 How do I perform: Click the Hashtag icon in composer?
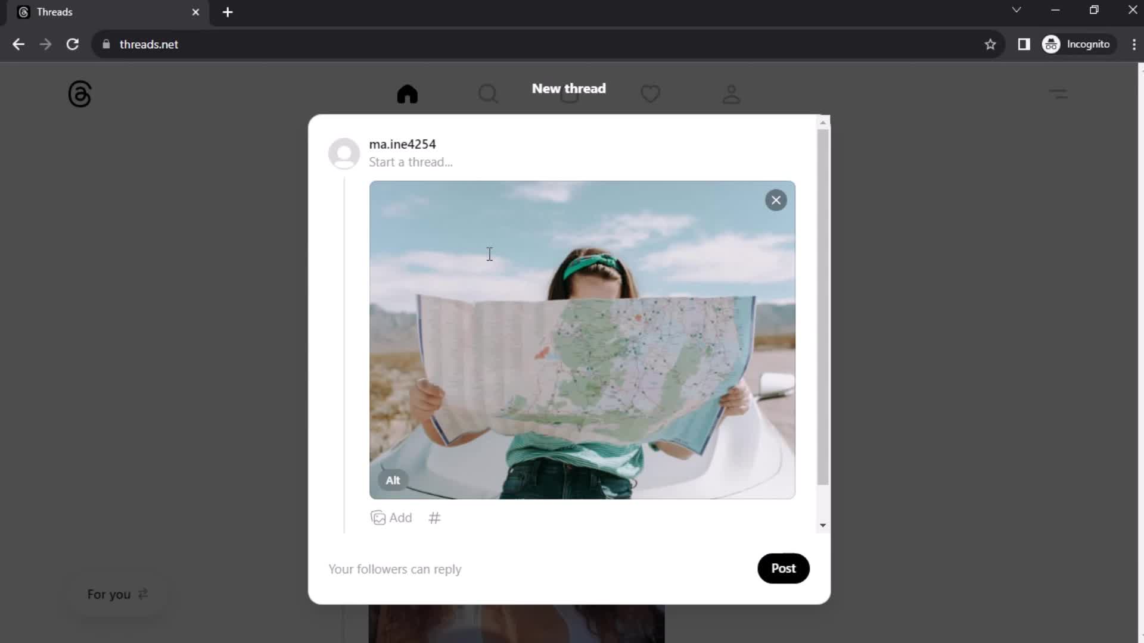point(434,518)
